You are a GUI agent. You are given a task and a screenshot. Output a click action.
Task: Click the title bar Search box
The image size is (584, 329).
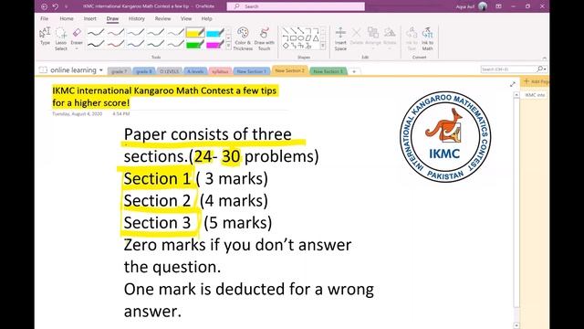click(296, 6)
